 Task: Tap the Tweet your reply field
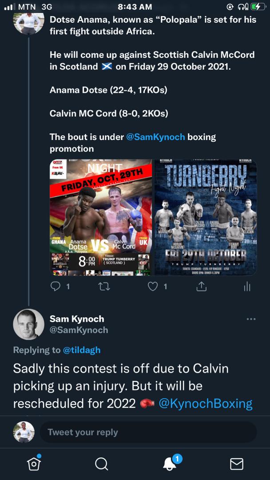(x=148, y=432)
